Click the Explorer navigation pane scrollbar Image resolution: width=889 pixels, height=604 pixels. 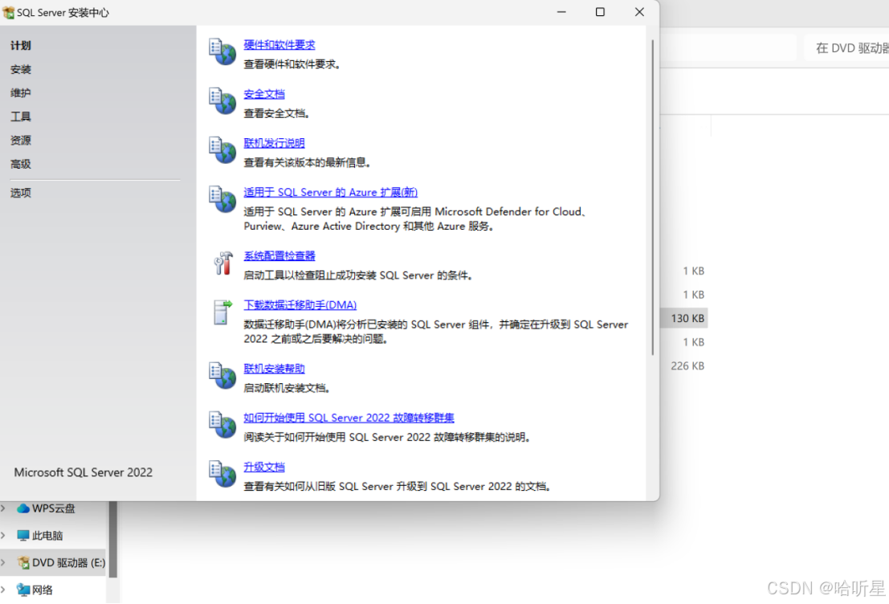coord(112,539)
